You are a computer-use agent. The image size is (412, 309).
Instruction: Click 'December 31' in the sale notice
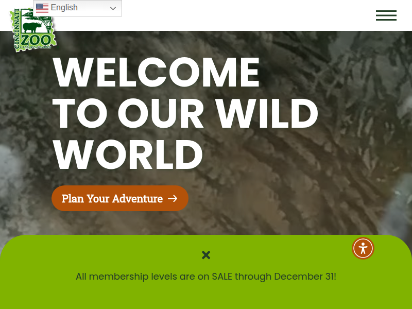point(304,277)
